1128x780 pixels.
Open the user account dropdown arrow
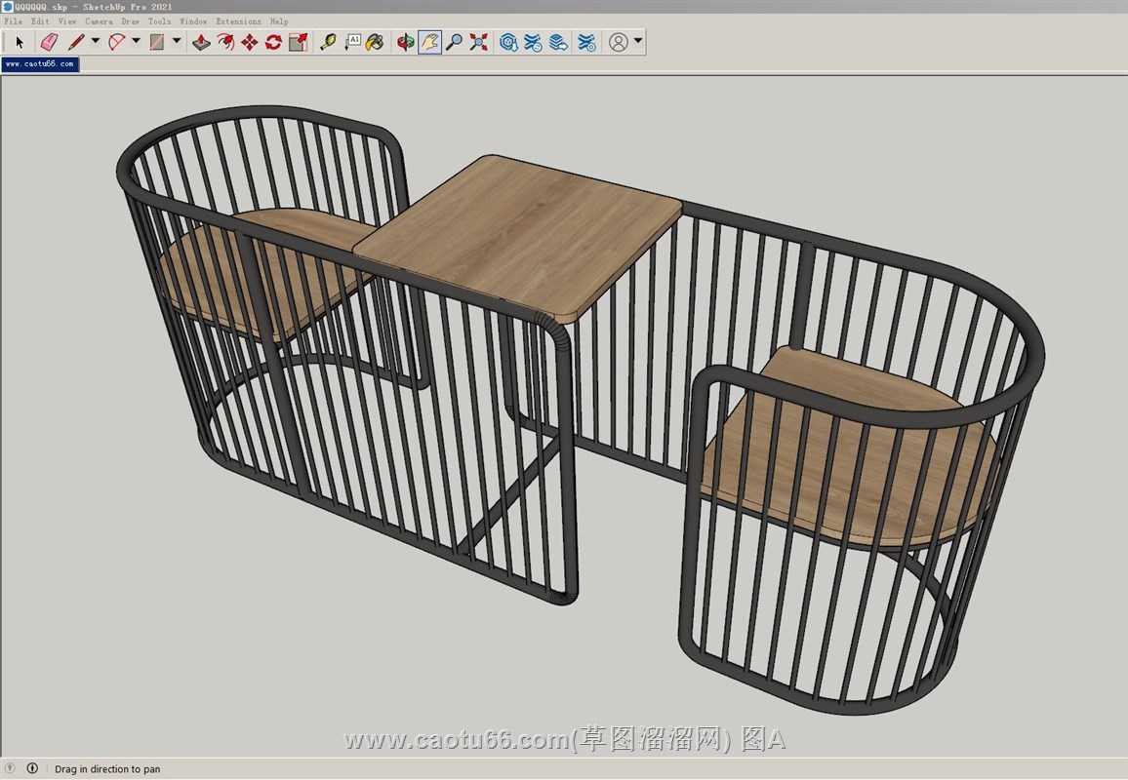pyautogui.click(x=638, y=41)
